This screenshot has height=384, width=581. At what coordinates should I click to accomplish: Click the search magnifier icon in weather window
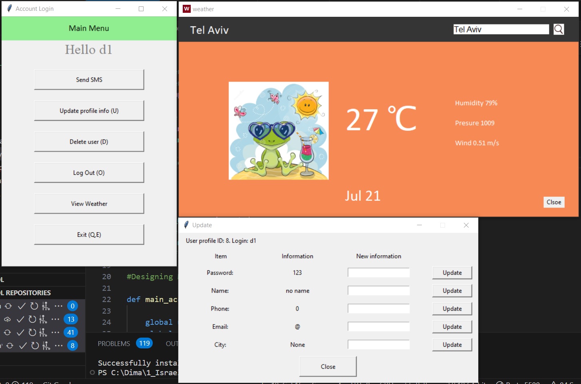coord(559,29)
